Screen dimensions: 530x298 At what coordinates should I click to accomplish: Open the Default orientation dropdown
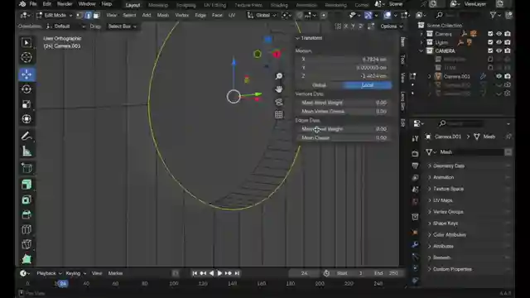coord(65,26)
